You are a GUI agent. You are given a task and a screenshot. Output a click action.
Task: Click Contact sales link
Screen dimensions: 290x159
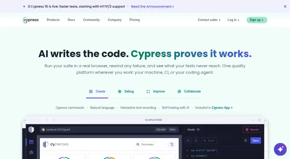click(x=209, y=20)
